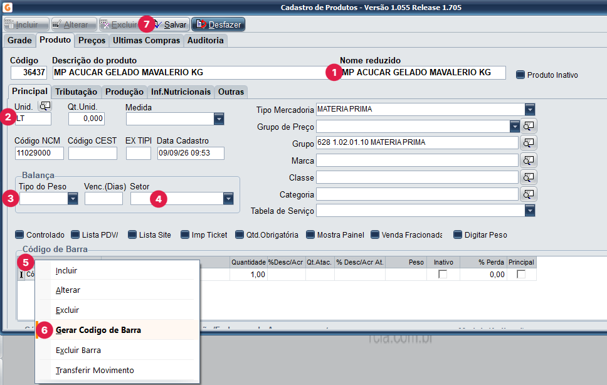Open the Auditoria tab
This screenshot has width=607, height=385.
pyautogui.click(x=206, y=40)
